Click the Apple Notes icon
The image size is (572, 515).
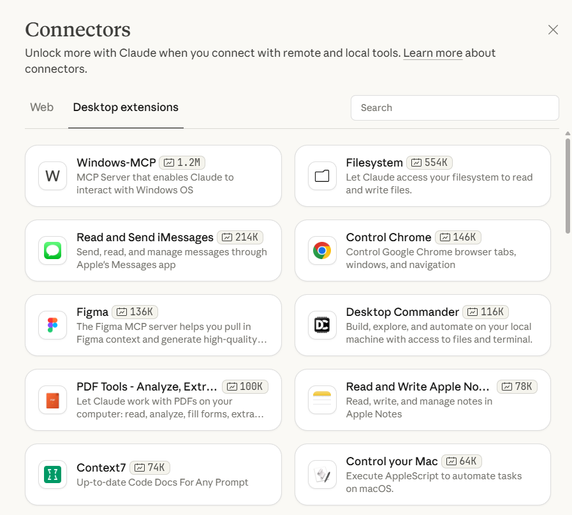(322, 400)
